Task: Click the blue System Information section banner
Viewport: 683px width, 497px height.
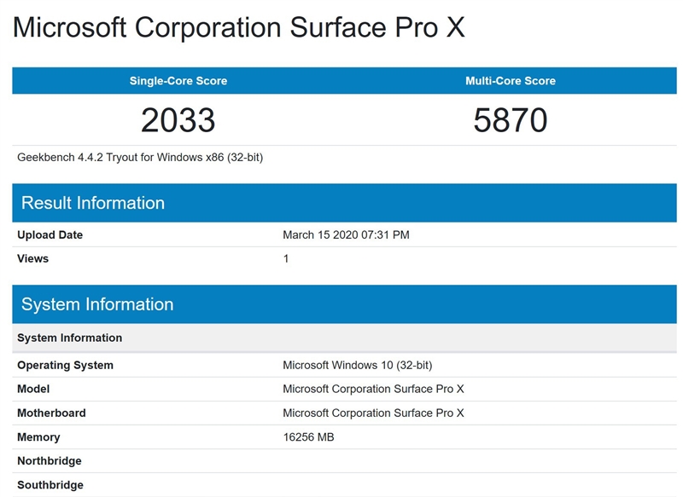Action: coord(97,304)
